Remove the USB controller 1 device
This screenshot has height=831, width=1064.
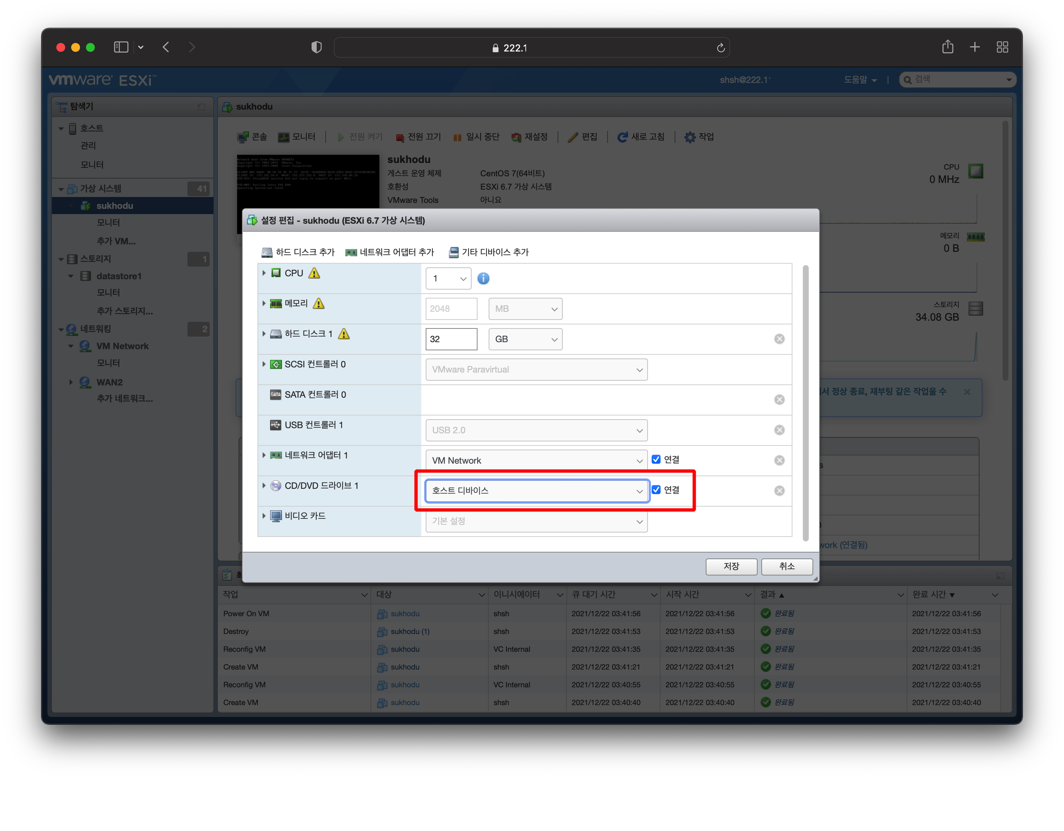click(x=779, y=430)
